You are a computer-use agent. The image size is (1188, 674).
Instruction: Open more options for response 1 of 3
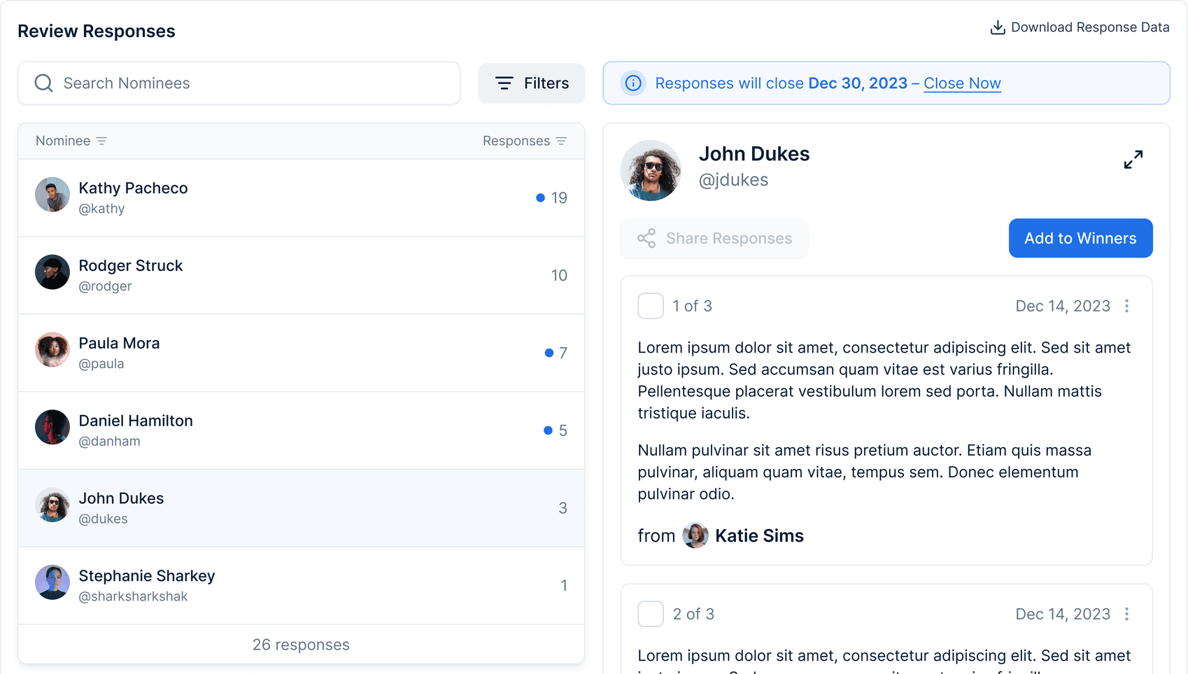pos(1126,306)
